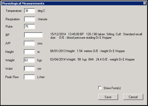Focus the BP entry box
Viewport: 148px width, 106px height.
coord(33,35)
